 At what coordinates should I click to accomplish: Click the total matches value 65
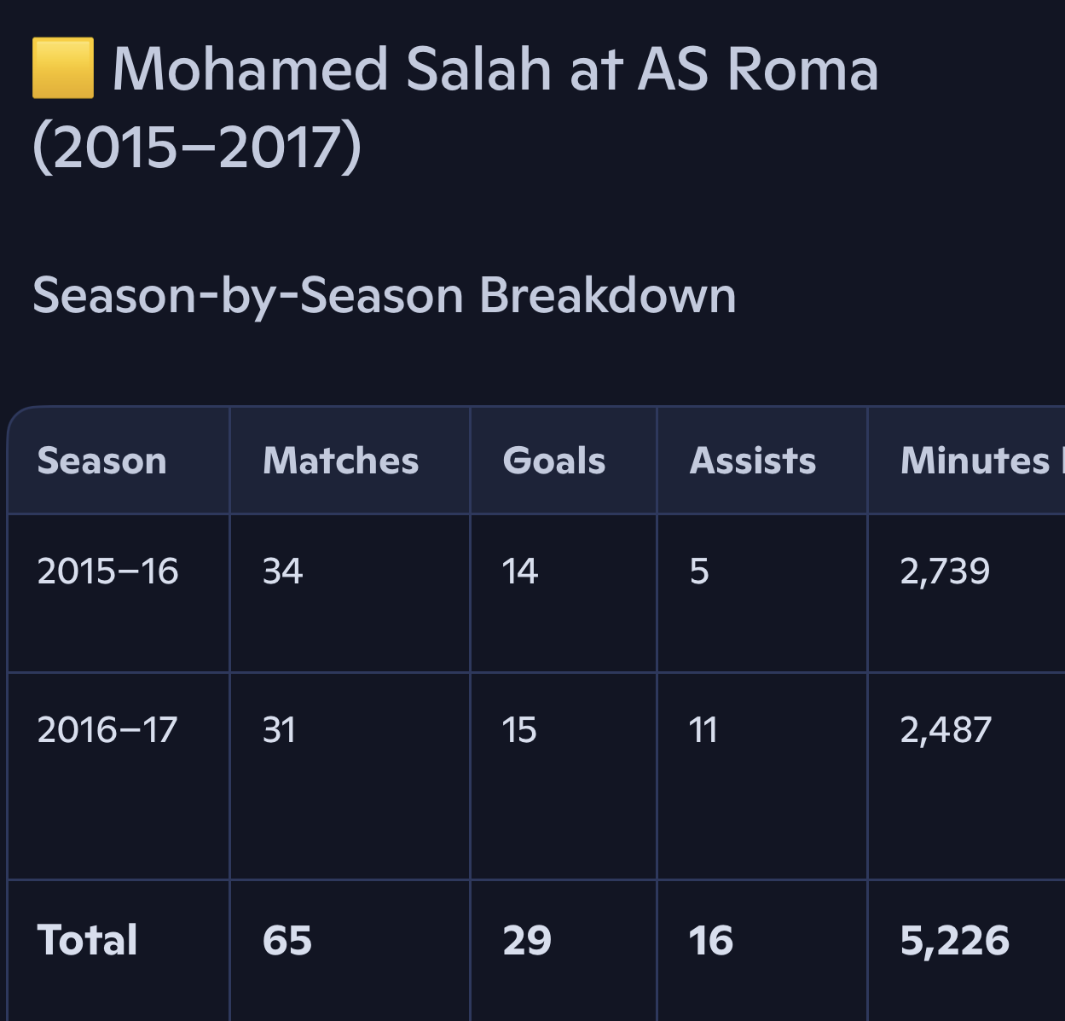pyautogui.click(x=287, y=940)
